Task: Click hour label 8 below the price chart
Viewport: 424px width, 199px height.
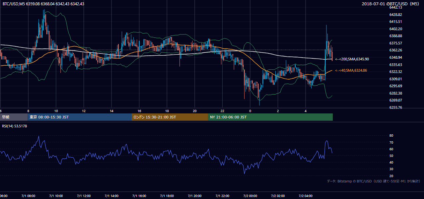Action: point(28,111)
